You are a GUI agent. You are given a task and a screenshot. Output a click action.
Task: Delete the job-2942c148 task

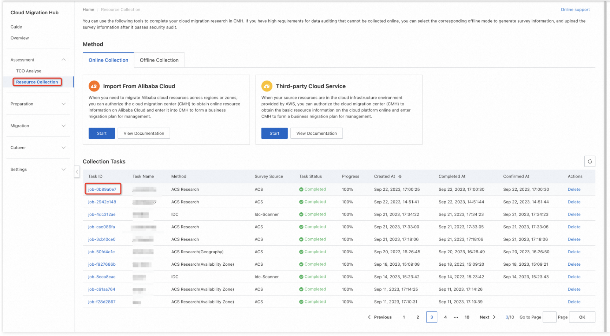pyautogui.click(x=574, y=202)
